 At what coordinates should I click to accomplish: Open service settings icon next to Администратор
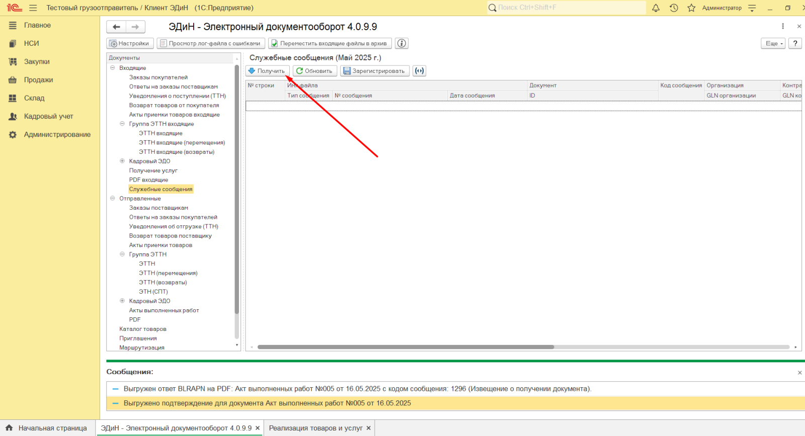click(x=752, y=8)
